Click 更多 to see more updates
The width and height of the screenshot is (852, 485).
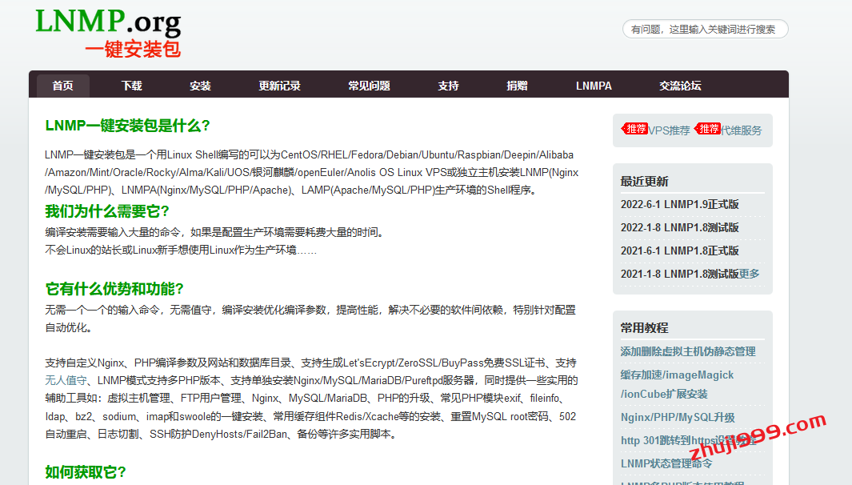[750, 274]
